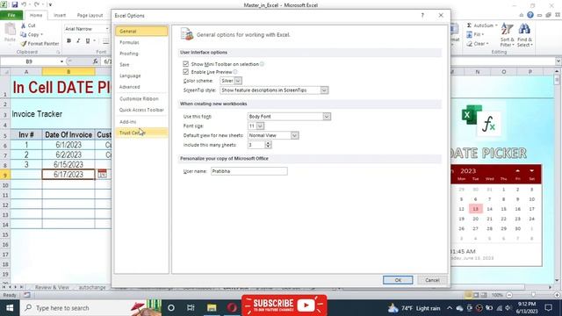The height and width of the screenshot is (316, 562).
Task: Open the File tab
Action: click(11, 15)
